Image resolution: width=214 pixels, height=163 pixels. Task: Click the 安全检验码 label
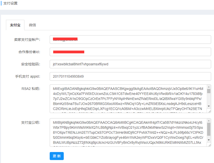point(30,64)
